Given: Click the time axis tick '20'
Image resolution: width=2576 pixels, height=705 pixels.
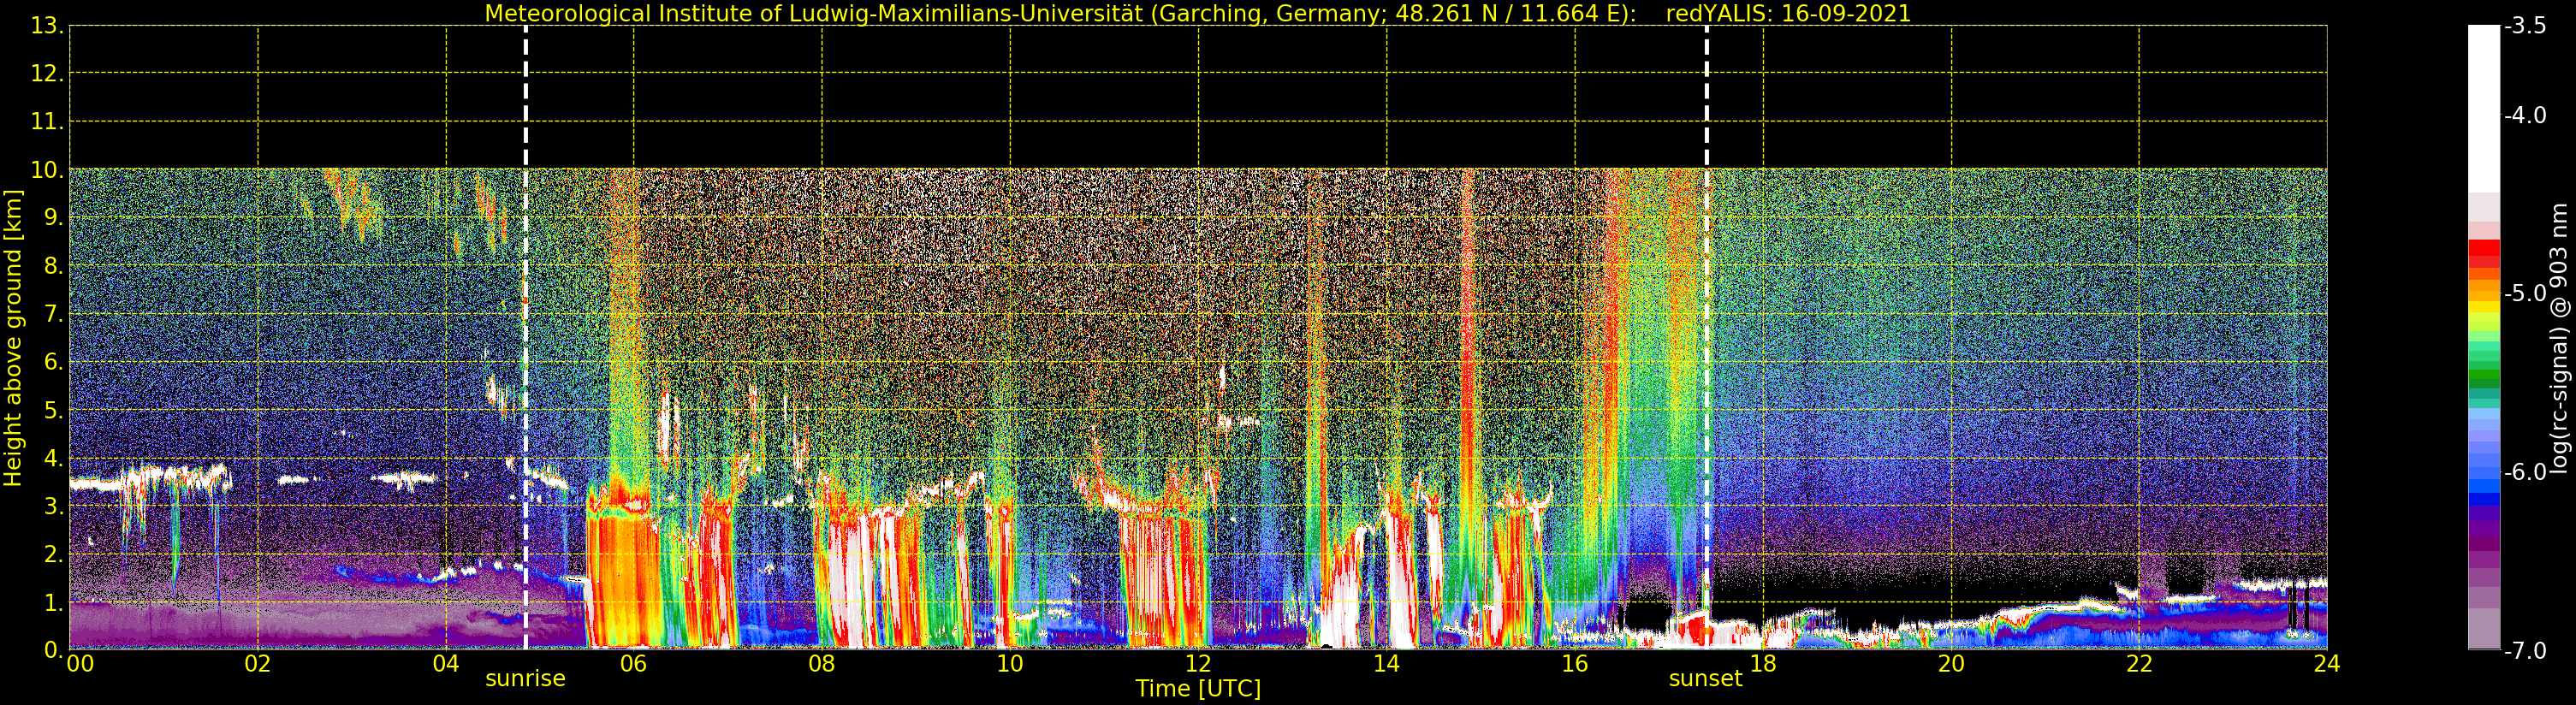Looking at the screenshot, I should point(1951,664).
